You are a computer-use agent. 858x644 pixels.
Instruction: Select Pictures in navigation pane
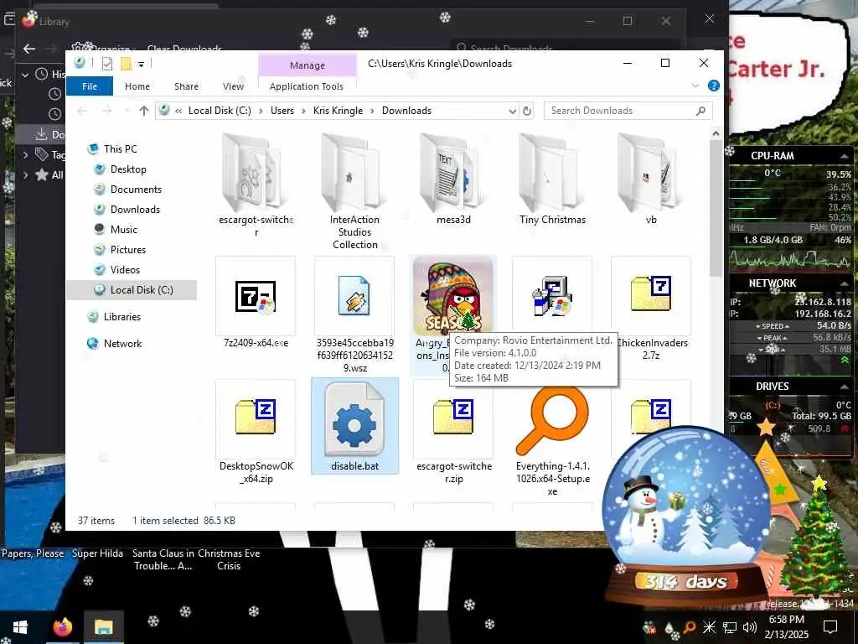[x=120, y=250]
